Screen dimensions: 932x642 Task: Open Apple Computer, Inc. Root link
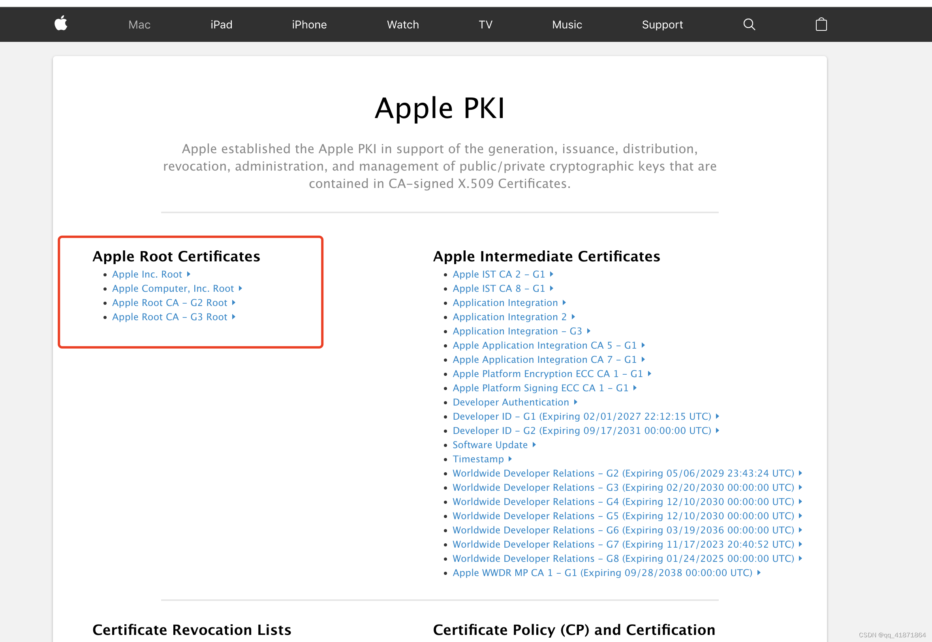pyautogui.click(x=177, y=288)
